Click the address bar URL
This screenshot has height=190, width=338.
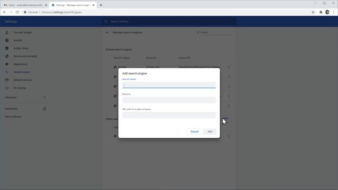tap(61, 12)
